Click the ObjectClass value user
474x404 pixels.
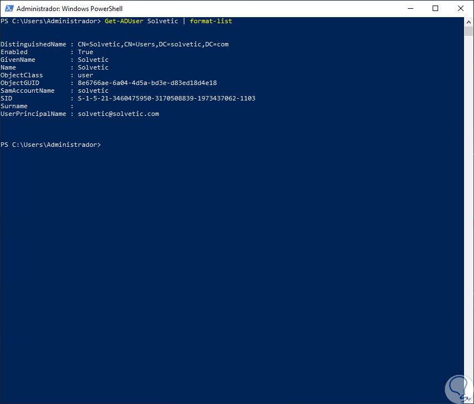click(86, 75)
